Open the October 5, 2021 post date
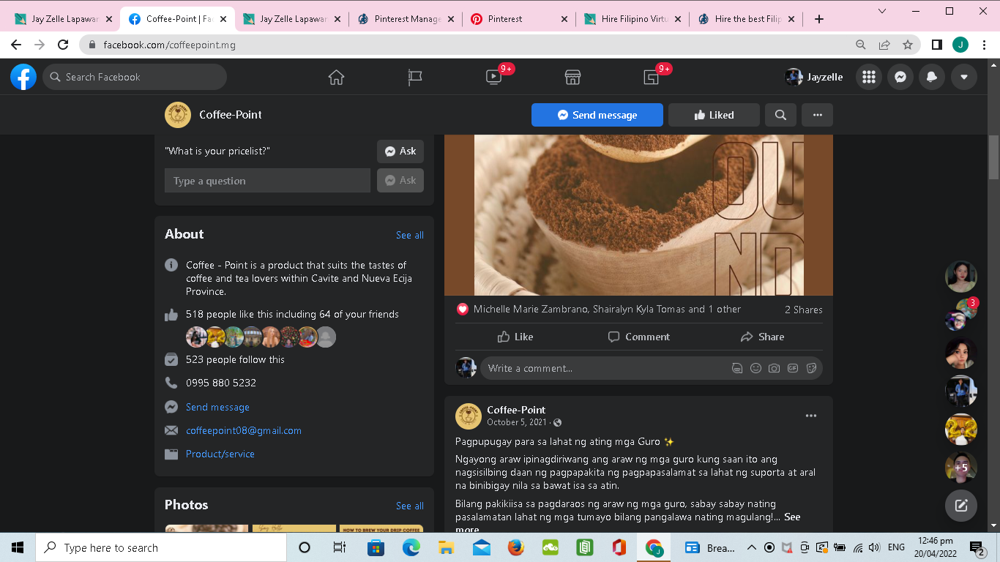 (518, 422)
